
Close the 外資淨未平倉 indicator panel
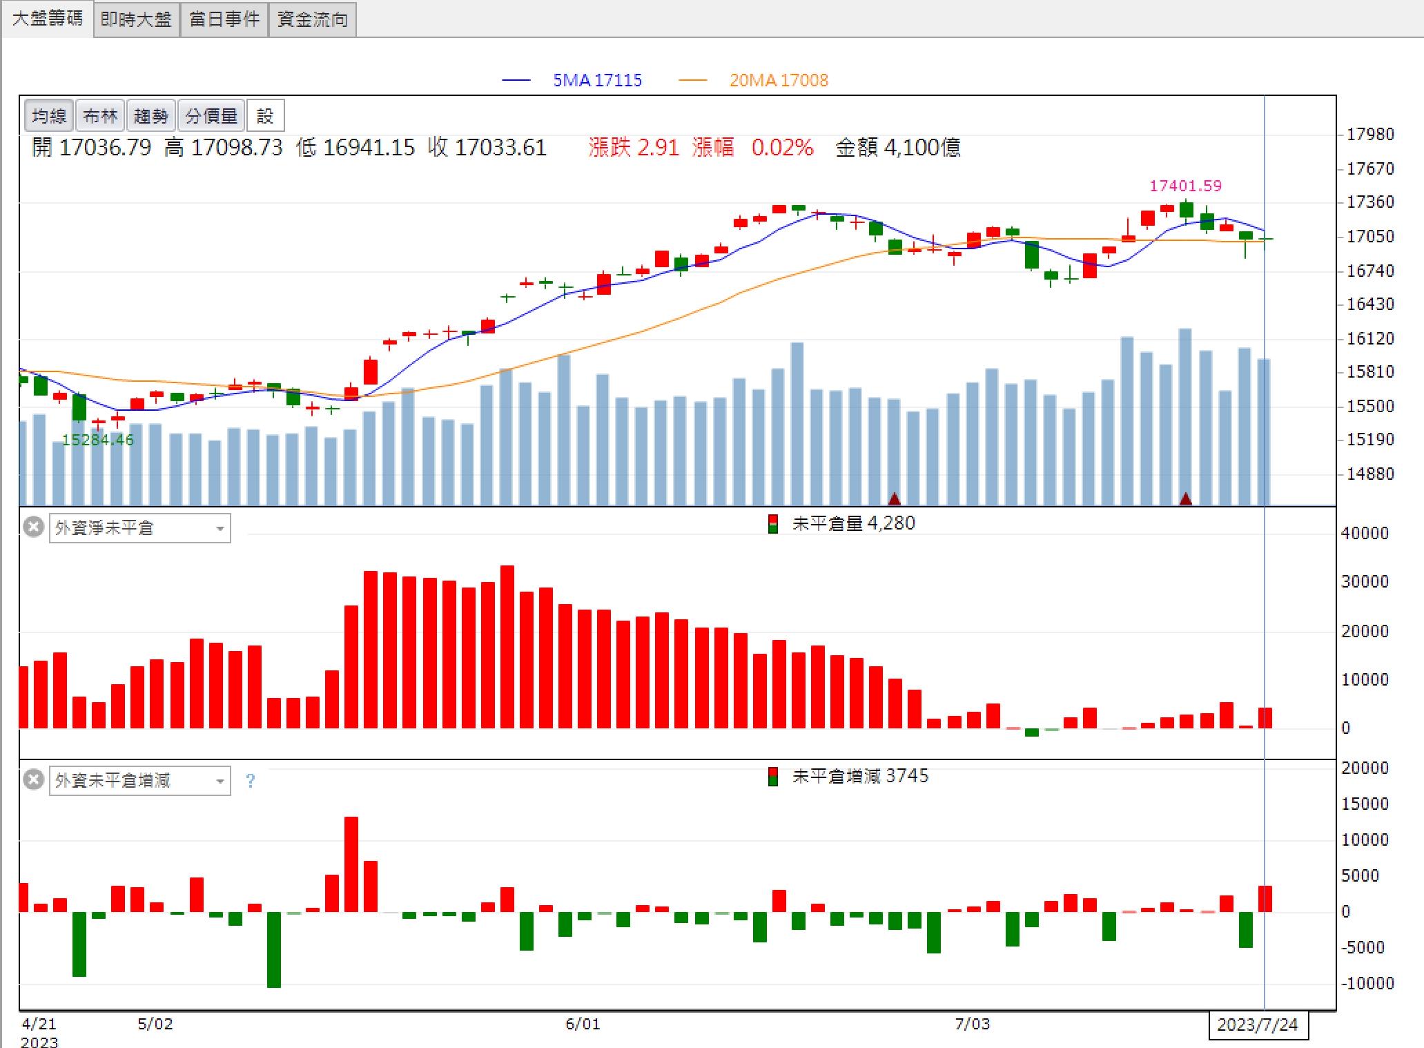click(x=33, y=527)
